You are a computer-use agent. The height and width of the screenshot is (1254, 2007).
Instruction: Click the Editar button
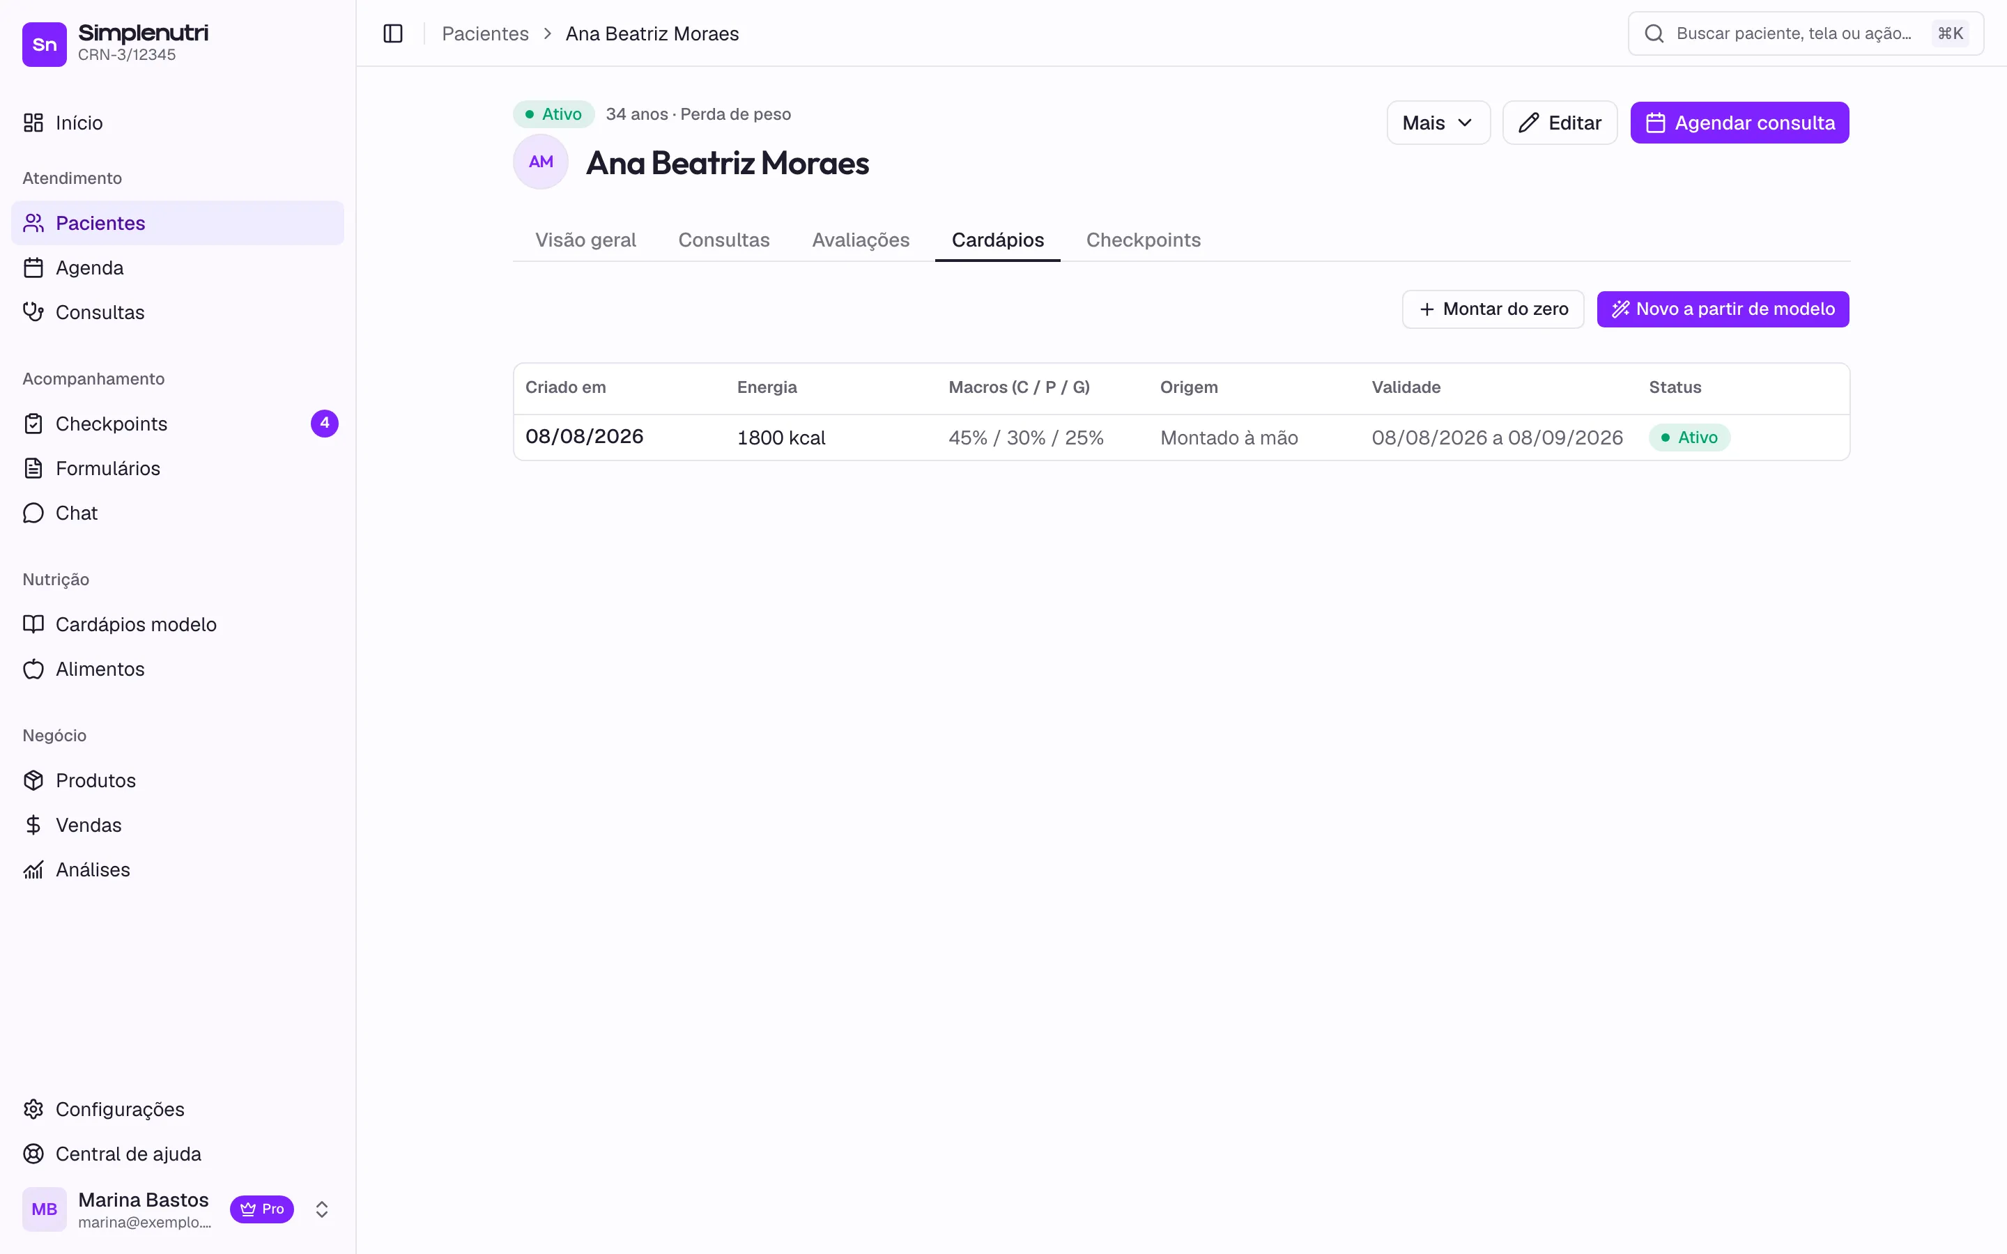tap(1560, 123)
